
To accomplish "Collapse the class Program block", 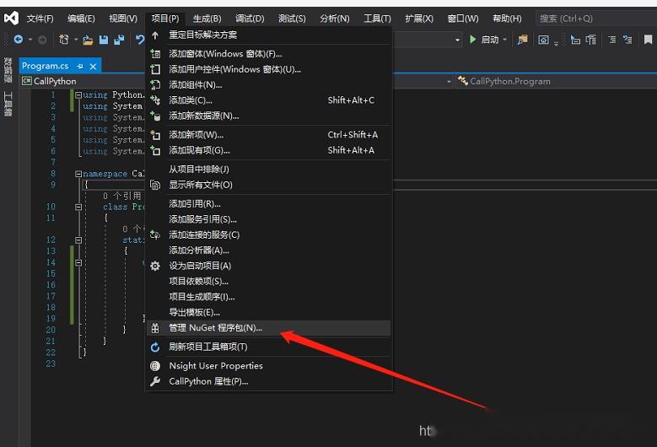I will 78,207.
